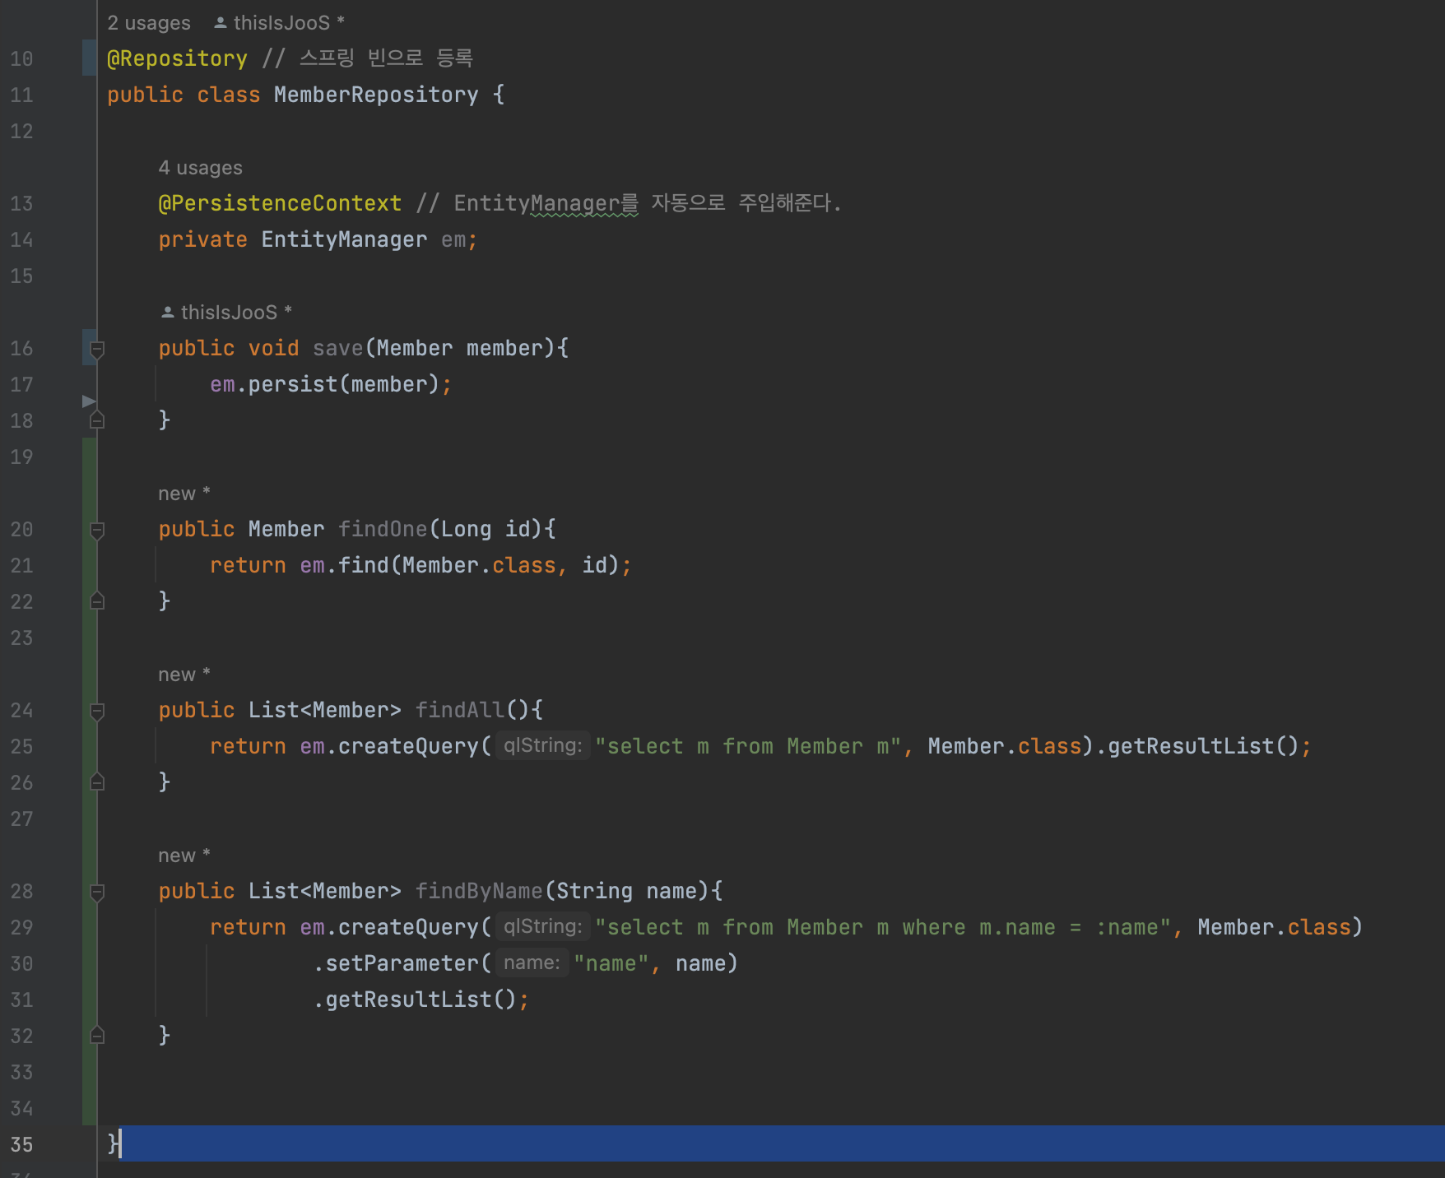This screenshot has height=1178, width=1445.
Task: Click the author person icon above save method
Action: point(168,313)
